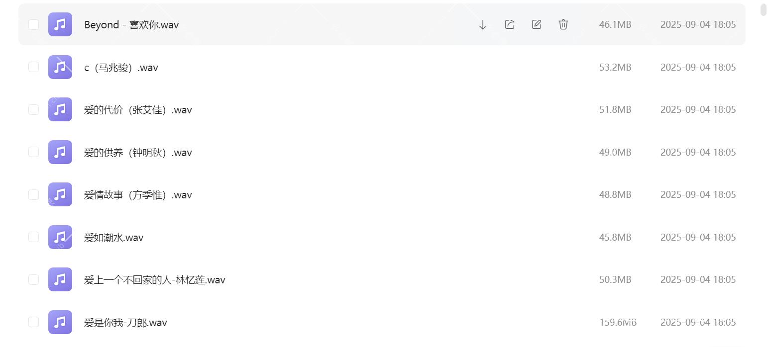This screenshot has width=768, height=347.
Task: Click the music icon for 爱情故事（方季惟）.wav
Action: 60,194
